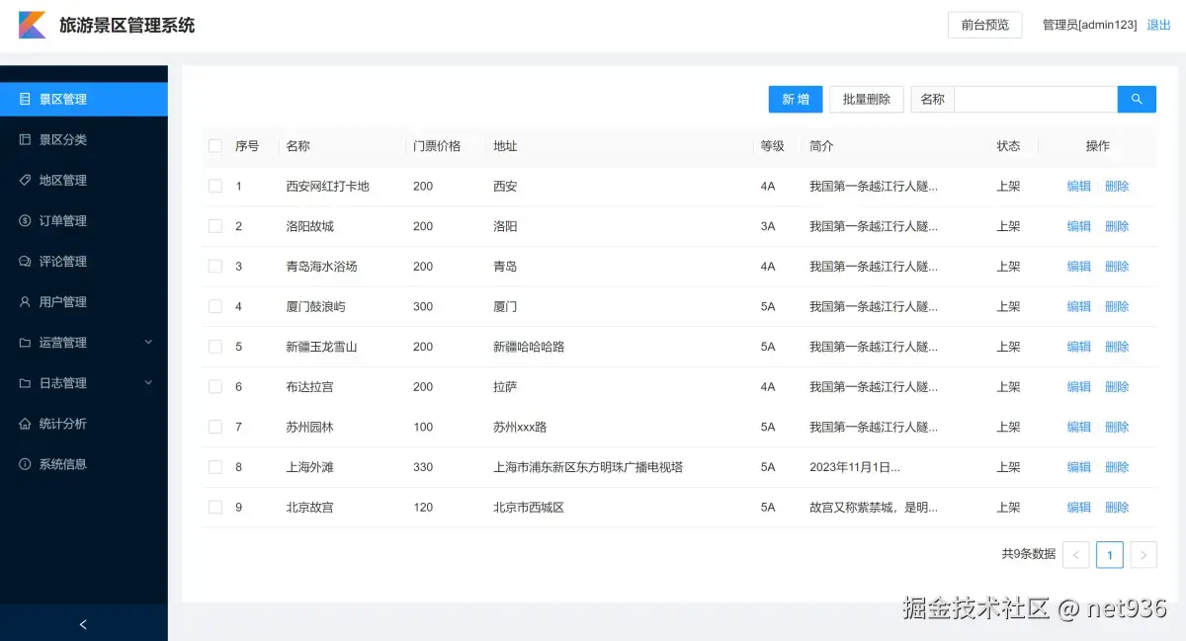The image size is (1186, 641).
Task: Click the 等级 column header
Action: coord(773,146)
